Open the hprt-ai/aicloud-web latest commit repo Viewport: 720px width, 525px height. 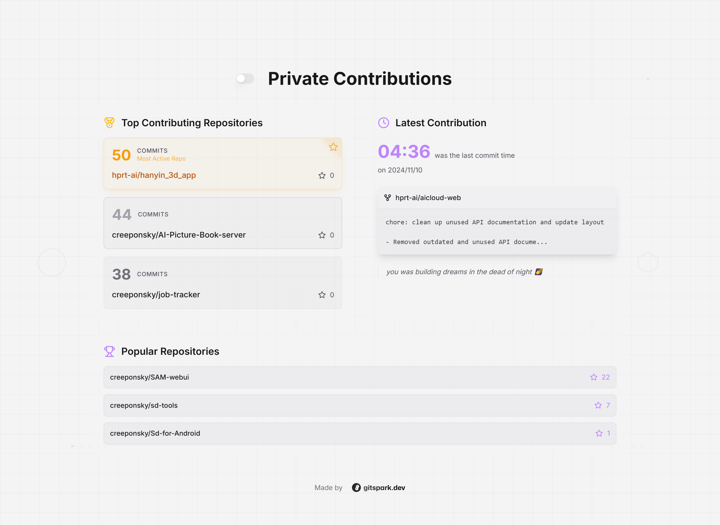428,198
